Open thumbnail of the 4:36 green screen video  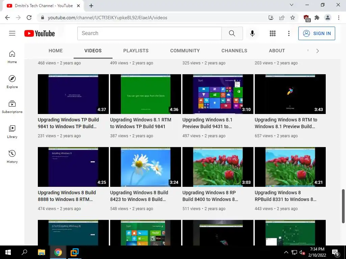(x=146, y=94)
